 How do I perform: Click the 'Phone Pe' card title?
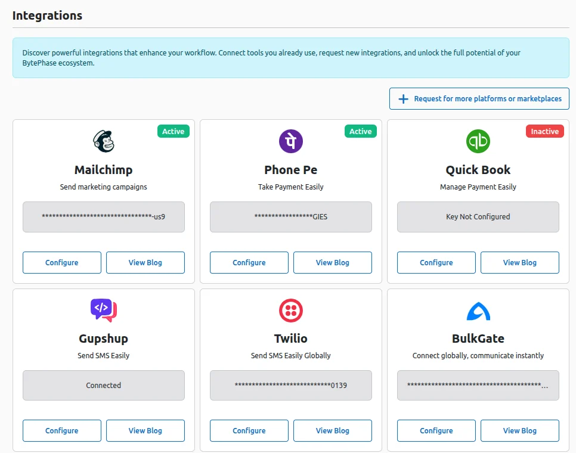click(291, 170)
